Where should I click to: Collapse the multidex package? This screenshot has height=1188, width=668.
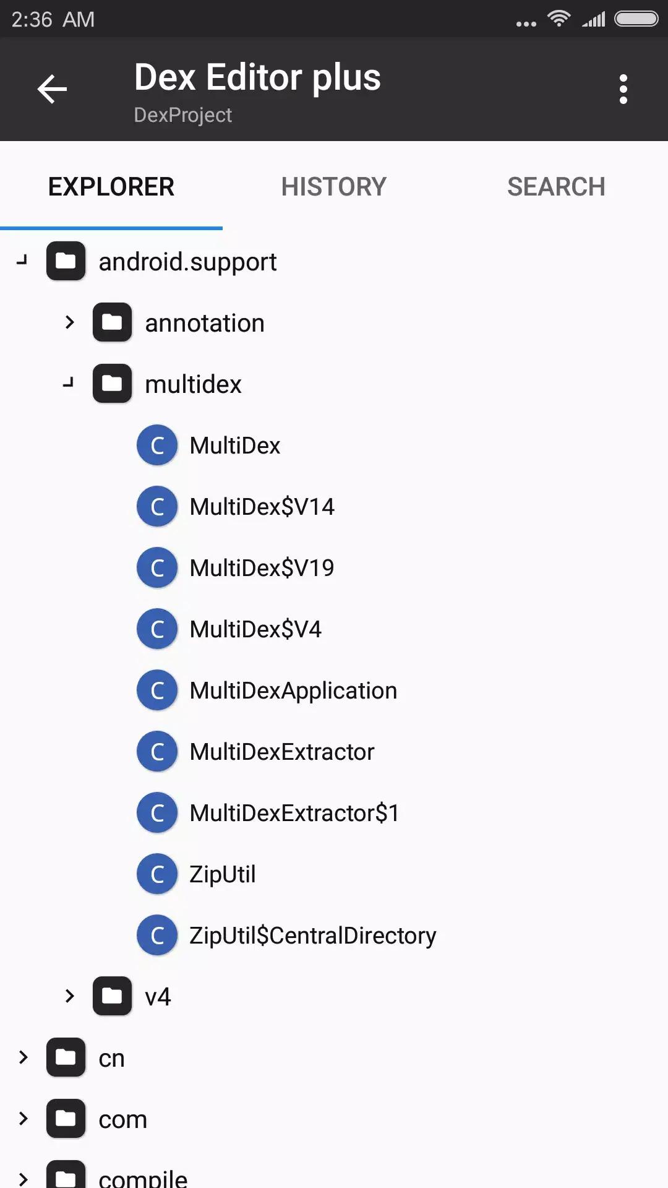tap(68, 384)
